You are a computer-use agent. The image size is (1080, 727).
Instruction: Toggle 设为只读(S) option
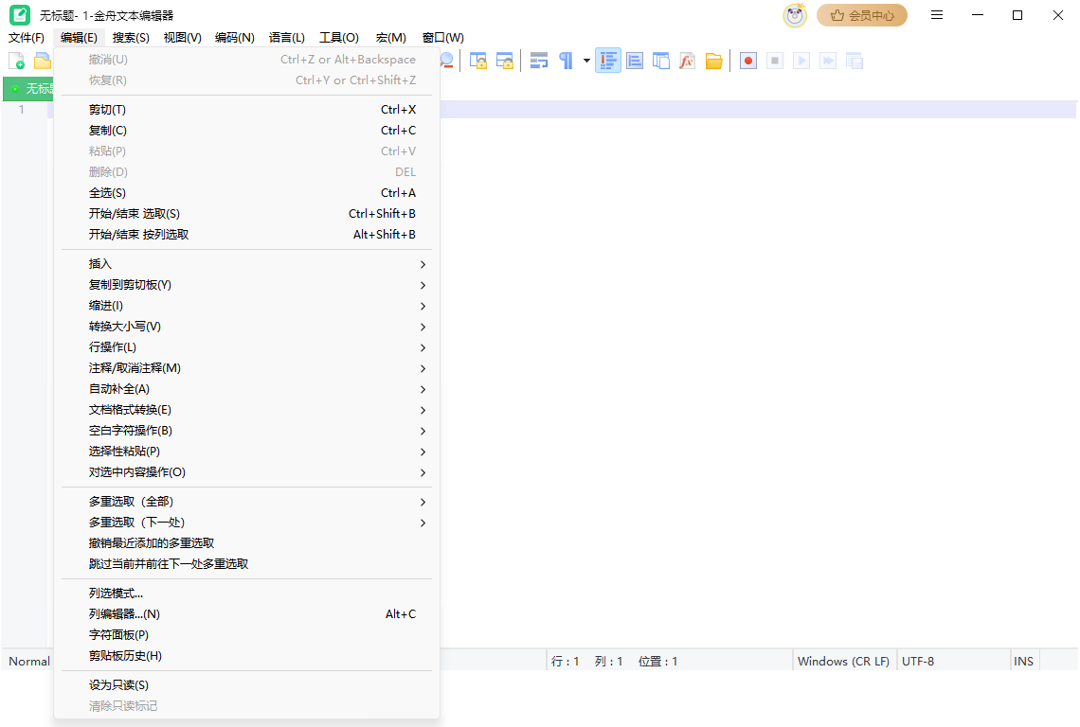point(246,685)
